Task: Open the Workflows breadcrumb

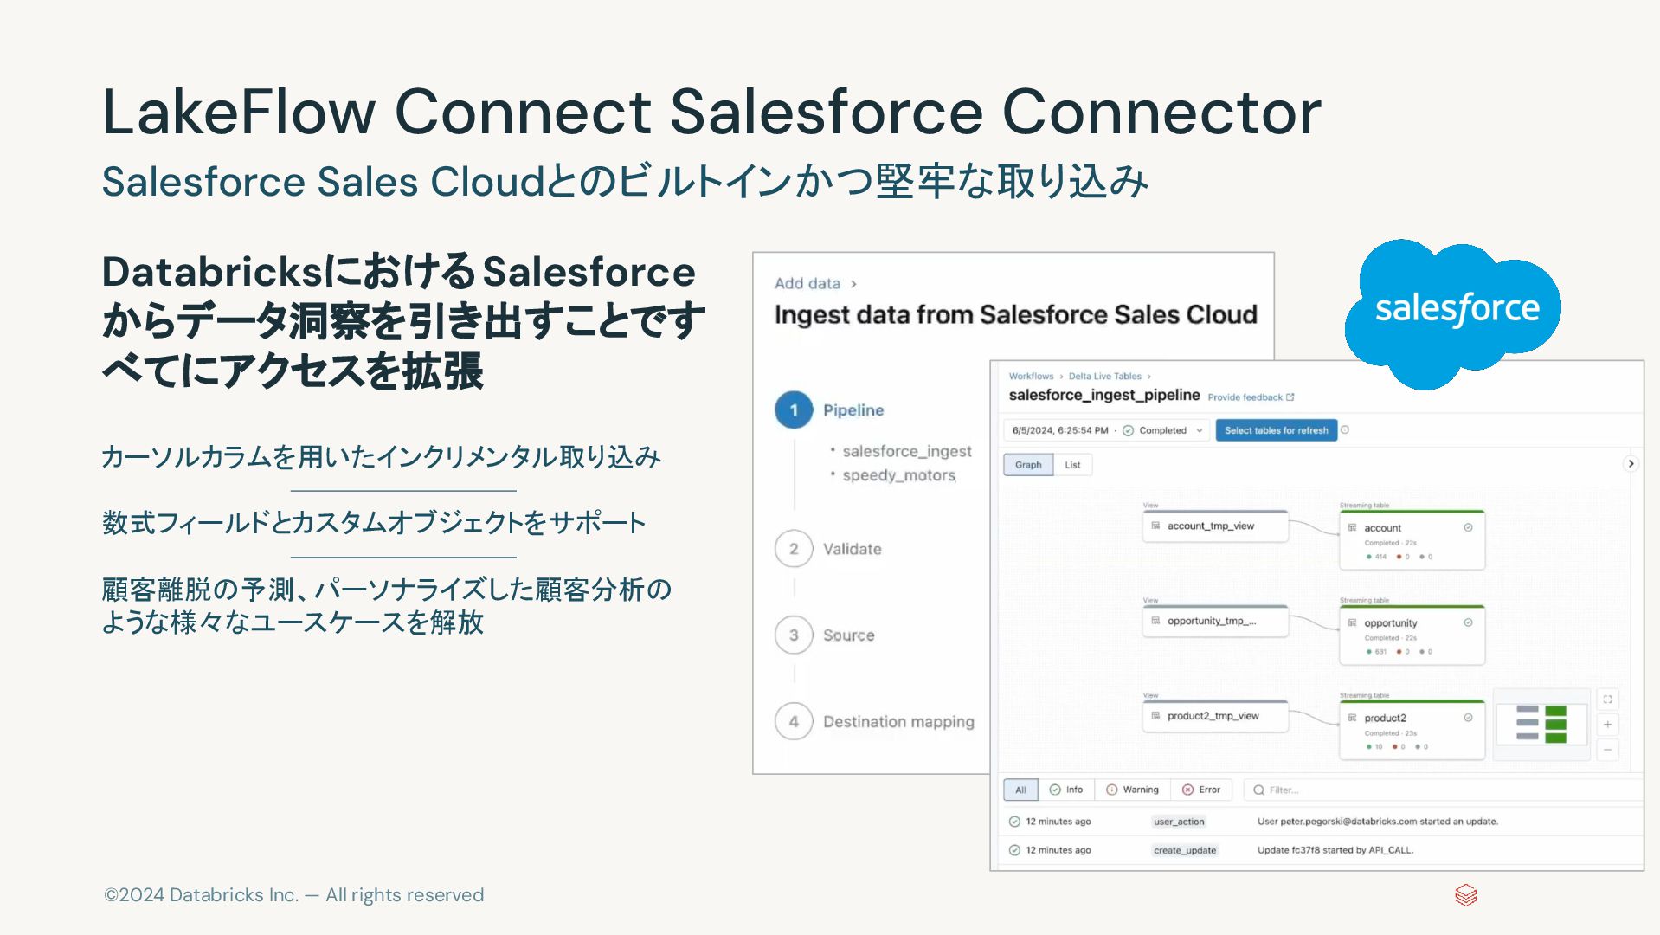Action: (1031, 377)
